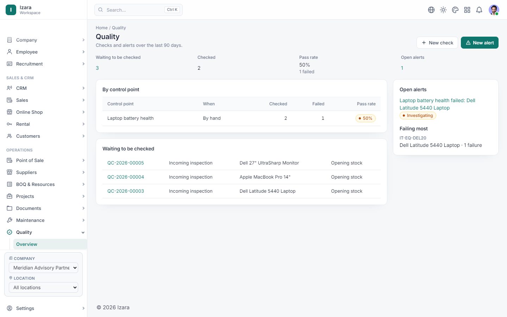Screen dimensions: 507x317
Task: Open the color palette theme icon
Action: [455, 10]
